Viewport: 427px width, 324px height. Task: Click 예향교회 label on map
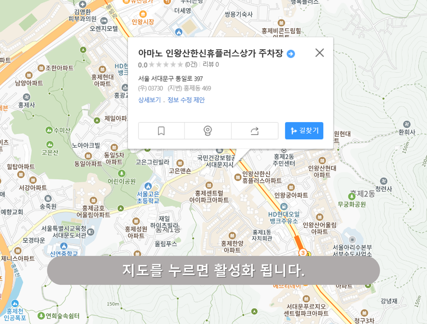pos(12,212)
